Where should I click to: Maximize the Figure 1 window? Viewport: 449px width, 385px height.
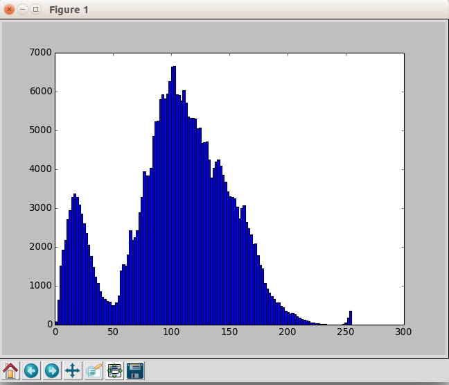(35, 10)
